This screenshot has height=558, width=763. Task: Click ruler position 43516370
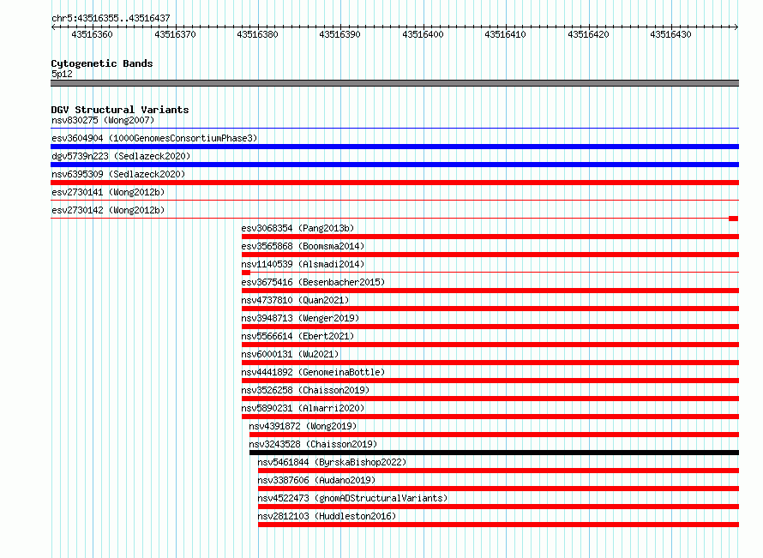coord(175,34)
